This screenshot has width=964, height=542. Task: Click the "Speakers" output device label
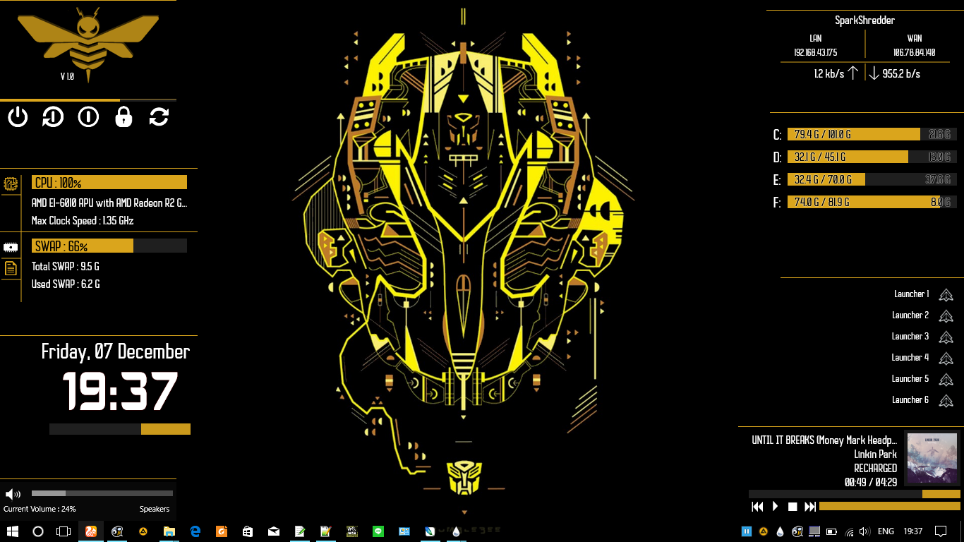coord(155,509)
